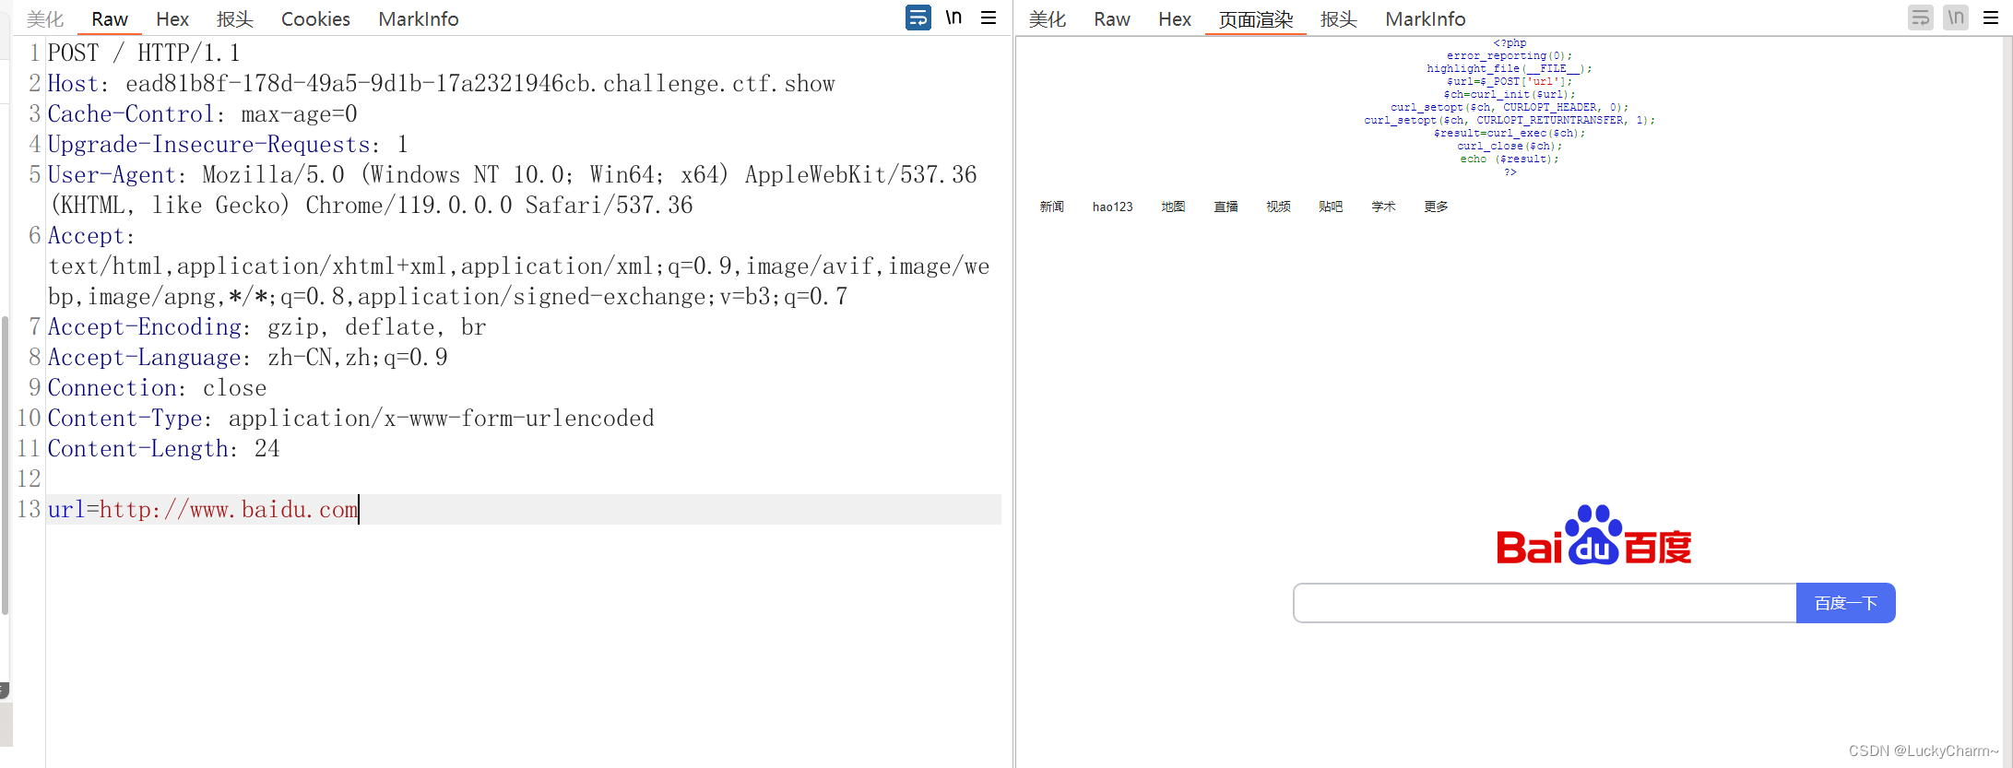The width and height of the screenshot is (2013, 768).
Task: Click the error_reporting(0) code line
Action: (x=1510, y=55)
